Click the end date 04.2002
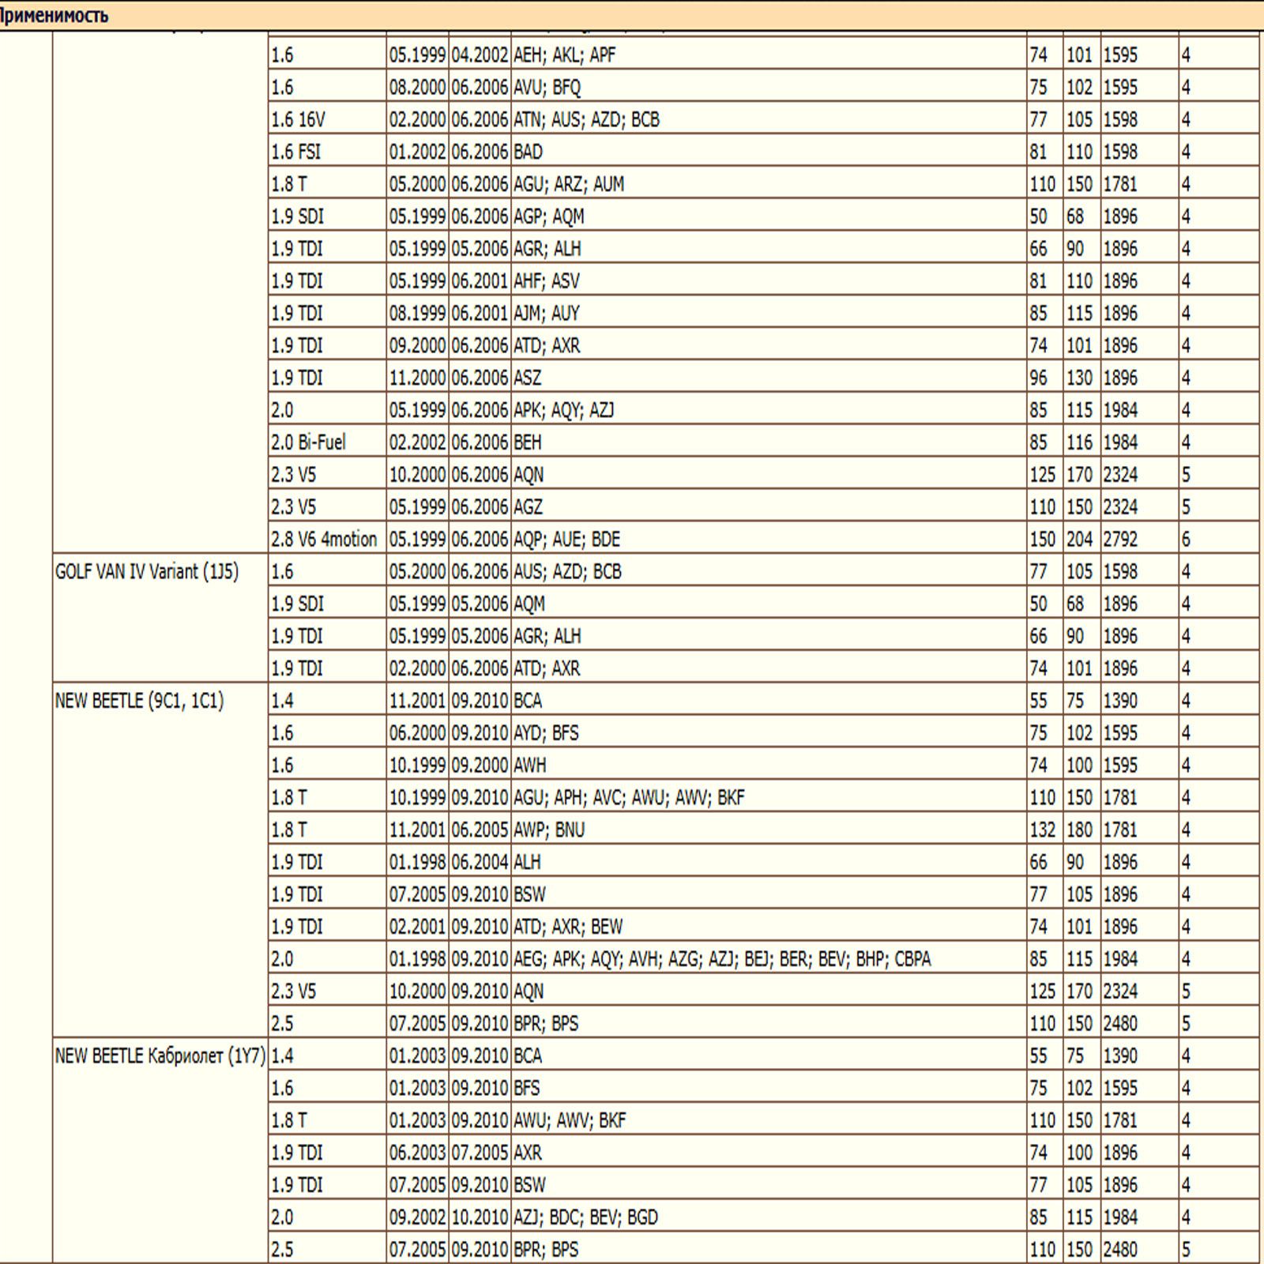 pyautogui.click(x=480, y=55)
